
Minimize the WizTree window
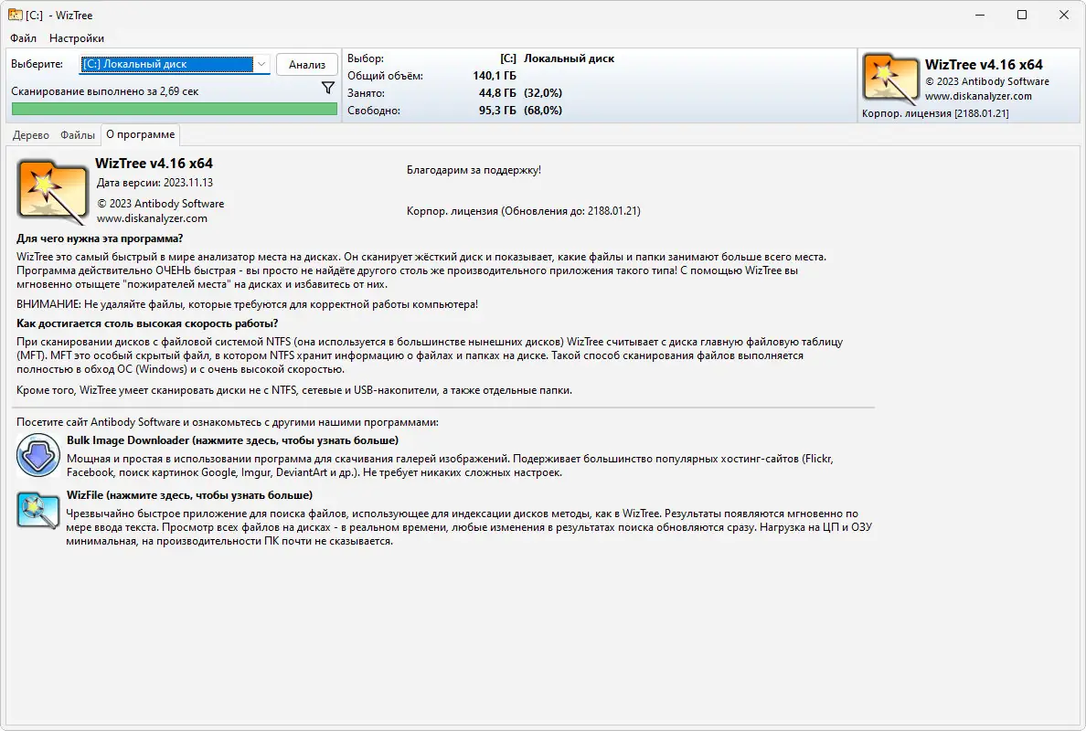click(x=980, y=15)
